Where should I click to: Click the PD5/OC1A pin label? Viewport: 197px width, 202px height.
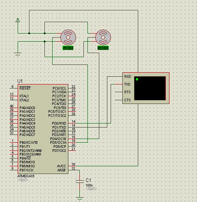(x=58, y=143)
